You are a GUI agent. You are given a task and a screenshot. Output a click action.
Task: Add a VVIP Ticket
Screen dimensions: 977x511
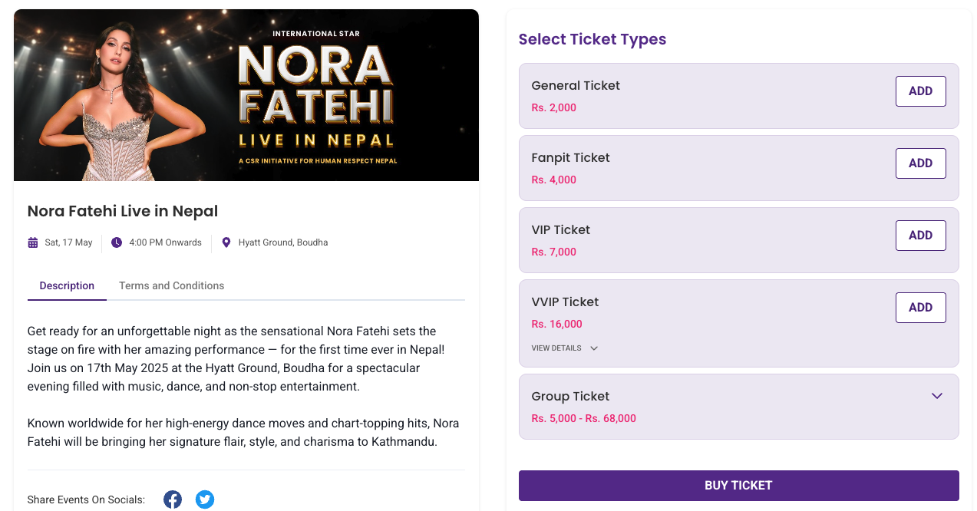click(920, 308)
